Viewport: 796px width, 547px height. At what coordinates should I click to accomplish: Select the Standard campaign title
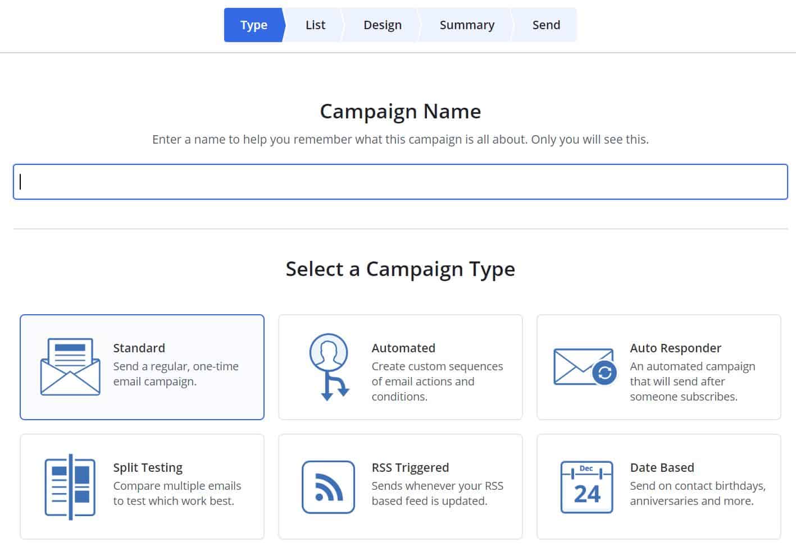coord(139,348)
